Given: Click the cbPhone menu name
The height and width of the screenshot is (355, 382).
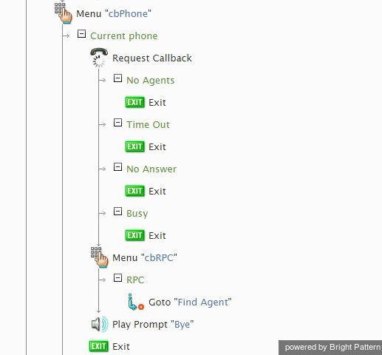Looking at the screenshot, I should coord(128,13).
